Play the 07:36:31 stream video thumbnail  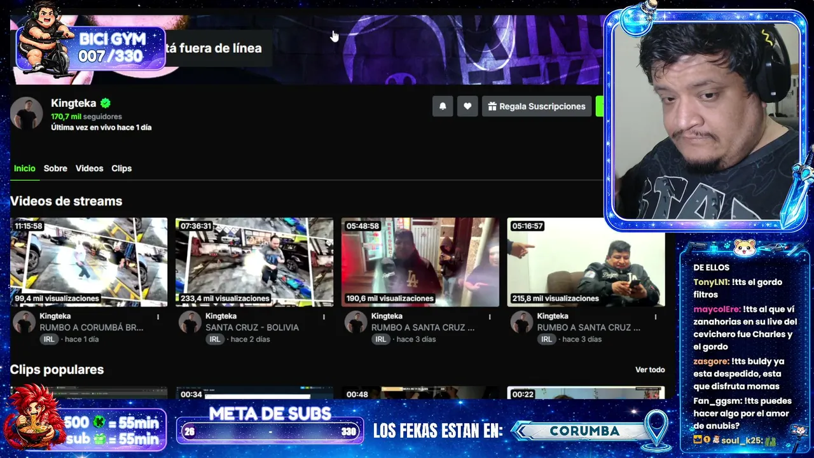coord(254,262)
